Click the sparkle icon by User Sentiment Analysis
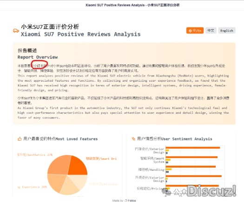Screen dimensions: 244x202 (133, 138)
